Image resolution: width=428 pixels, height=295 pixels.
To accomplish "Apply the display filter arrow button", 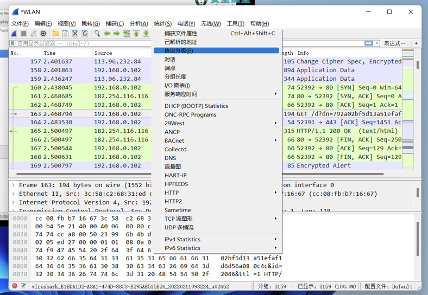I will [x=369, y=43].
